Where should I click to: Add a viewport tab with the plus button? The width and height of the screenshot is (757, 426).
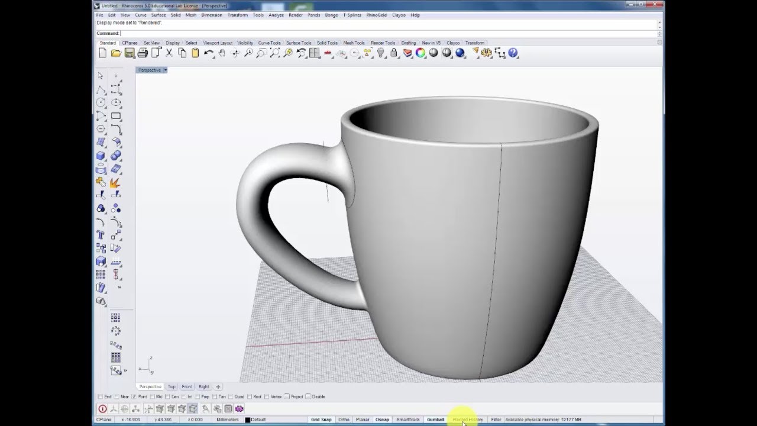(x=218, y=386)
